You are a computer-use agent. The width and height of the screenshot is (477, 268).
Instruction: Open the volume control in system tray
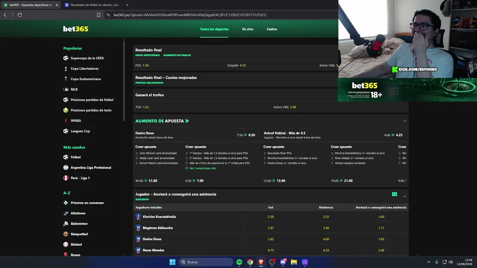point(451,262)
